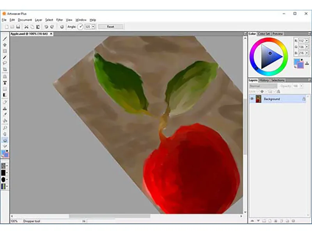Select the Text tool
The height and width of the screenshot is (234, 312).
pos(5,83)
